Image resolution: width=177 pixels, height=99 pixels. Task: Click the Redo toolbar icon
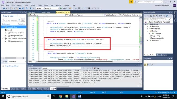[x=31, y=8]
